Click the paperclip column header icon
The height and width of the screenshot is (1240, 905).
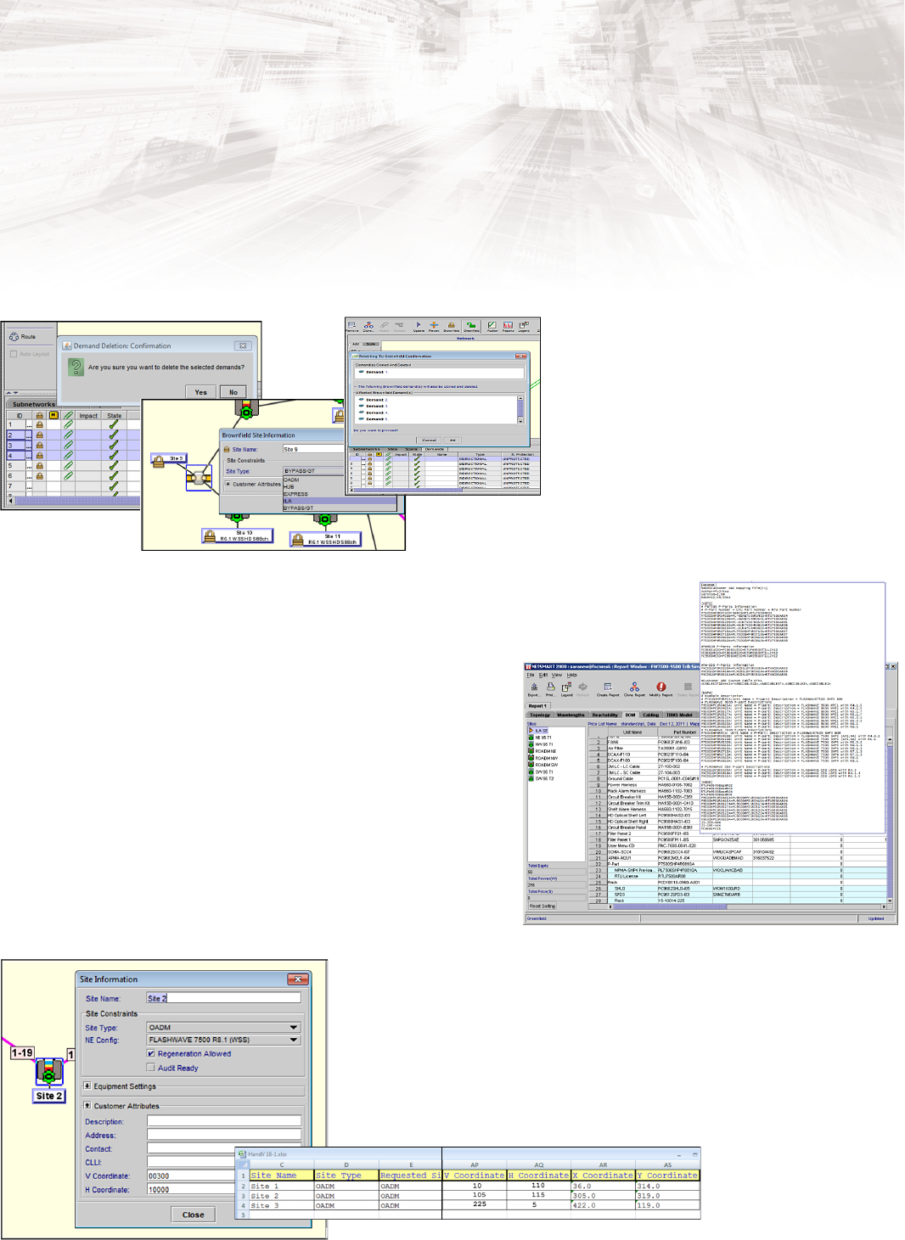(x=68, y=415)
